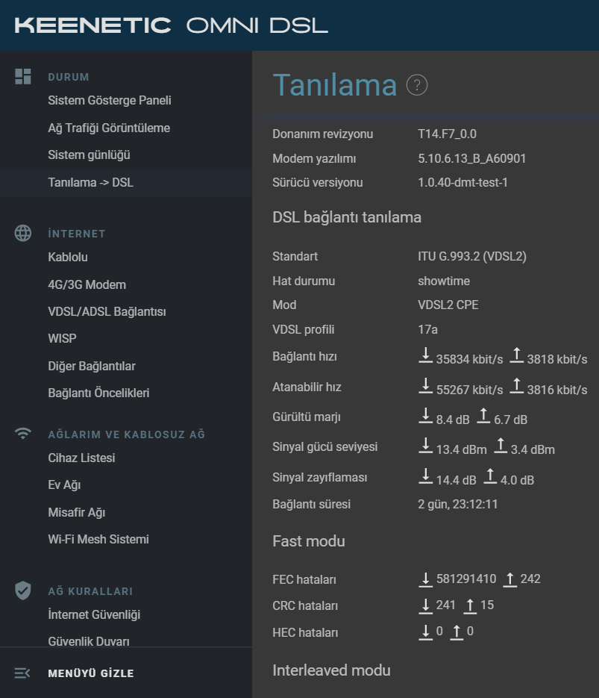This screenshot has width=599, height=698.
Task: Click the upload arrow beside 3818 kbit/s
Action: point(516,355)
